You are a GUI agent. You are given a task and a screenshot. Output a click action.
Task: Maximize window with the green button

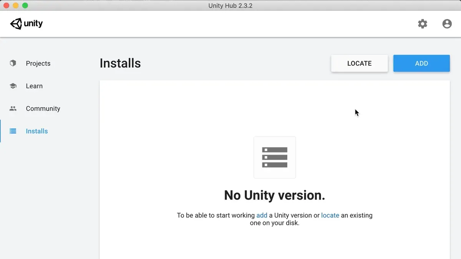25,5
